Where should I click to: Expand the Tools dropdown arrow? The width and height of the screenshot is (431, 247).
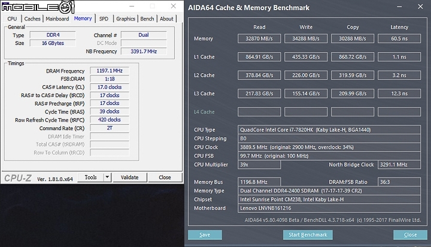(x=108, y=177)
